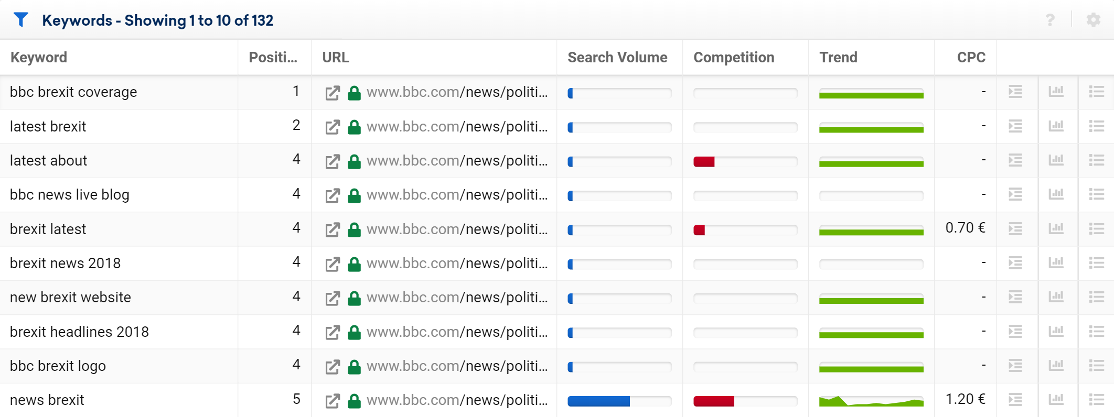
Task: Click position value 1 for bbc brexit coverage
Action: click(x=296, y=91)
